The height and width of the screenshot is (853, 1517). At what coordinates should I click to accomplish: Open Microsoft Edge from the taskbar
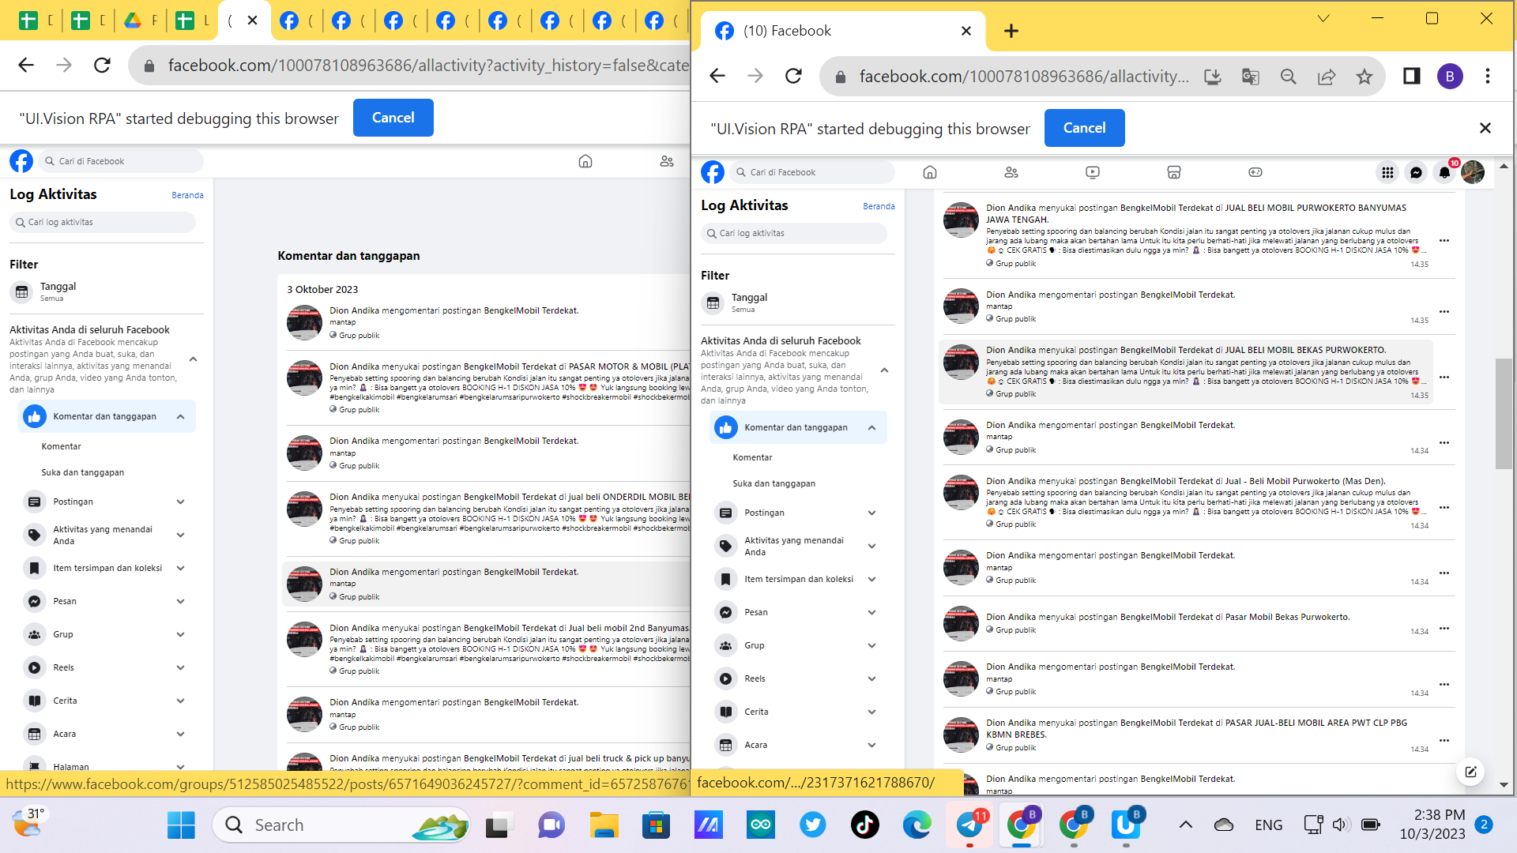pyautogui.click(x=917, y=825)
